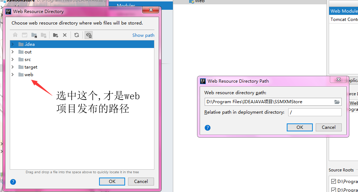Click the Home directory toolbar icon
Image resolution: width=358 pixels, height=192 pixels.
tap(15, 35)
